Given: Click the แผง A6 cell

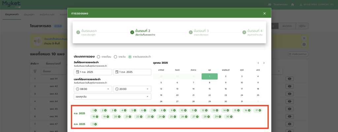Looking at the screenshot, I should pos(54,116).
